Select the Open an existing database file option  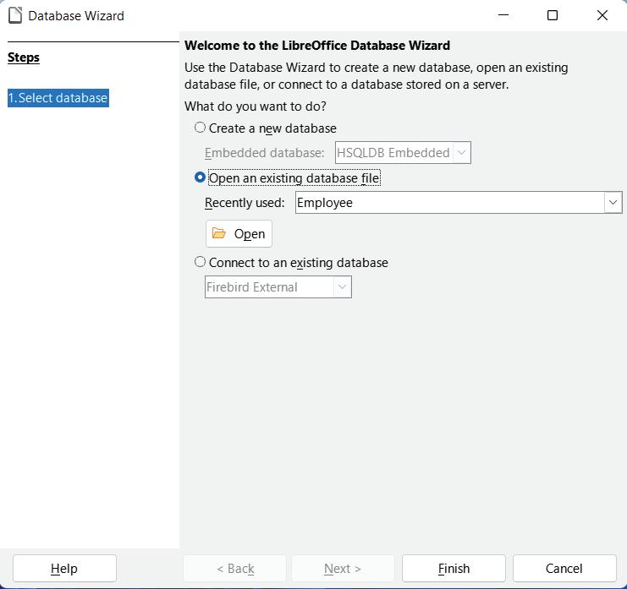pyautogui.click(x=201, y=177)
